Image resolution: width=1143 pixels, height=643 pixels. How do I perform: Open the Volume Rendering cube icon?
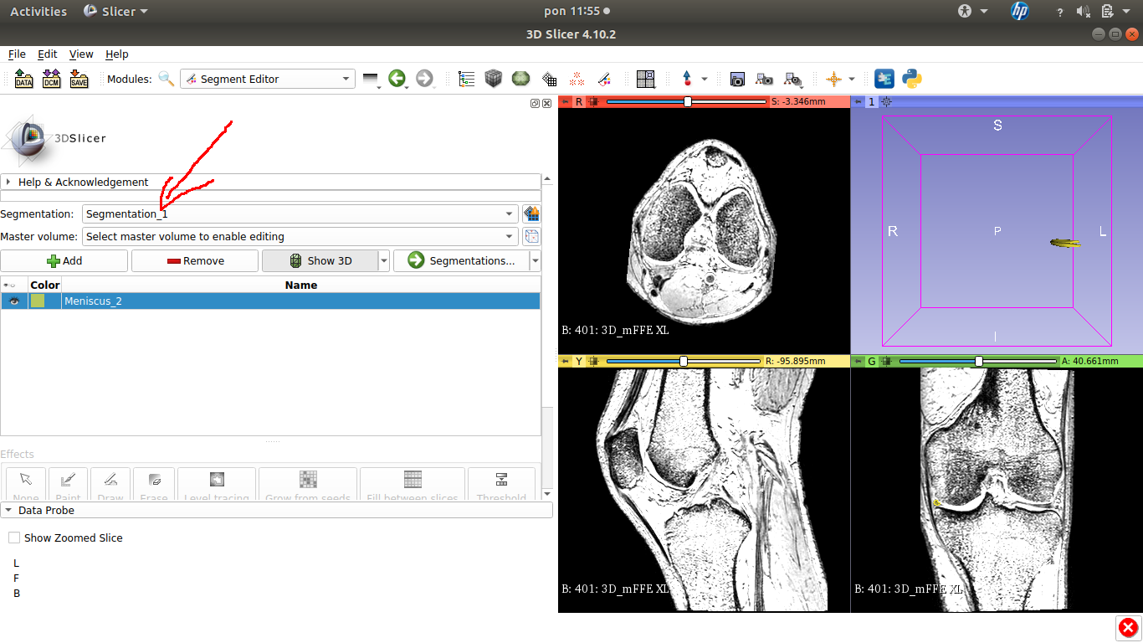coord(494,79)
